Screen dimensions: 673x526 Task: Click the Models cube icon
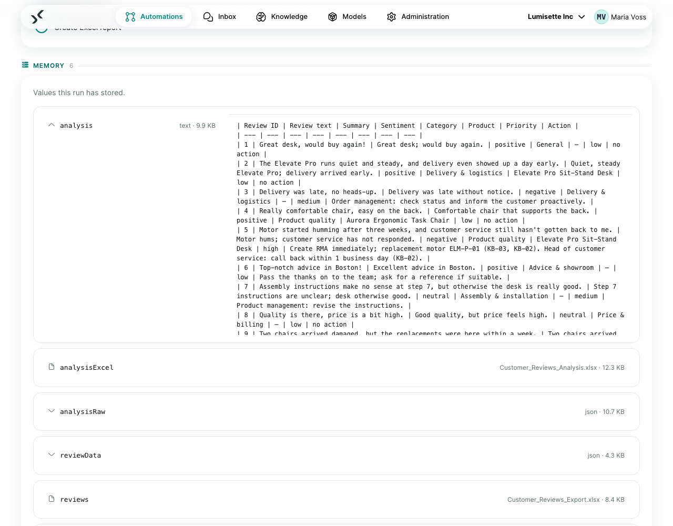[332, 17]
